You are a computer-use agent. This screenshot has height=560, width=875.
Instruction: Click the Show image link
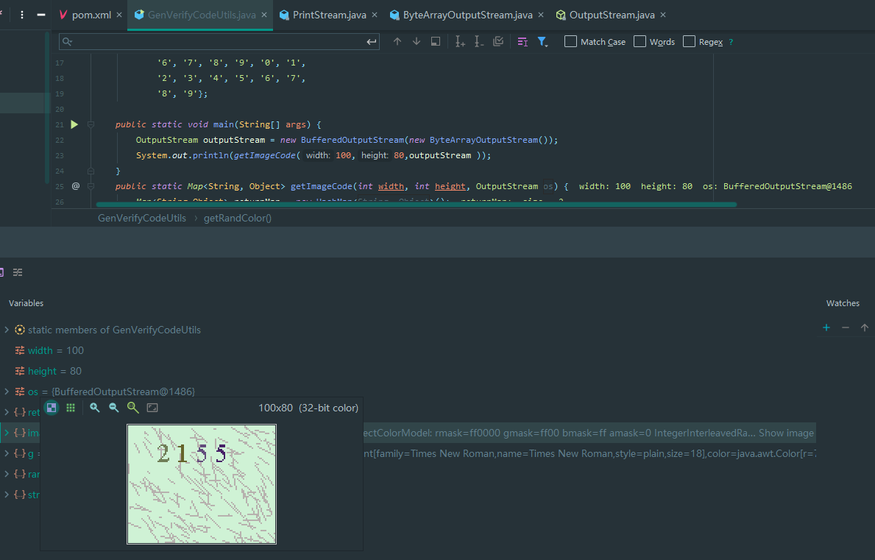tap(786, 433)
